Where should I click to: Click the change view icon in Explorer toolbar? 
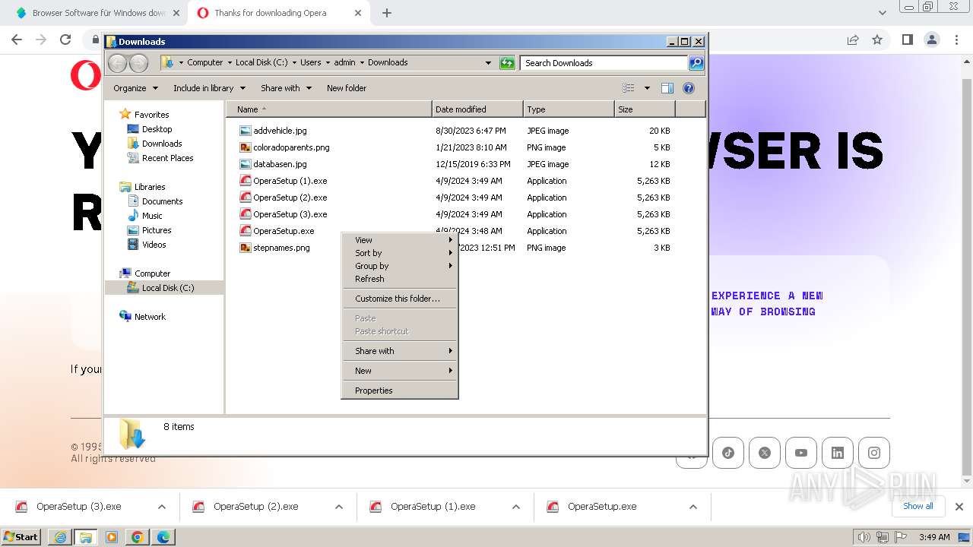point(629,88)
